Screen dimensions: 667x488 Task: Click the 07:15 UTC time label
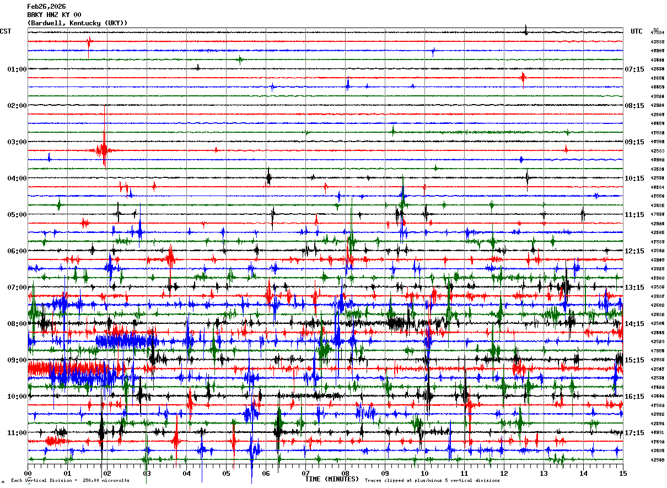[634, 69]
